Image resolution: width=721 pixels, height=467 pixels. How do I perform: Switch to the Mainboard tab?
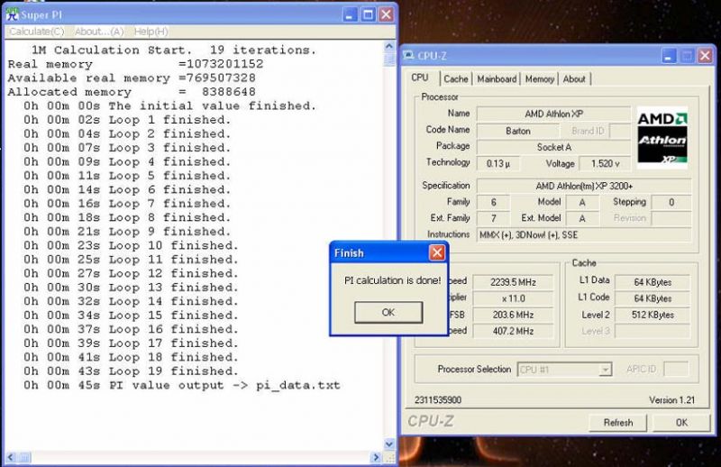click(x=497, y=79)
